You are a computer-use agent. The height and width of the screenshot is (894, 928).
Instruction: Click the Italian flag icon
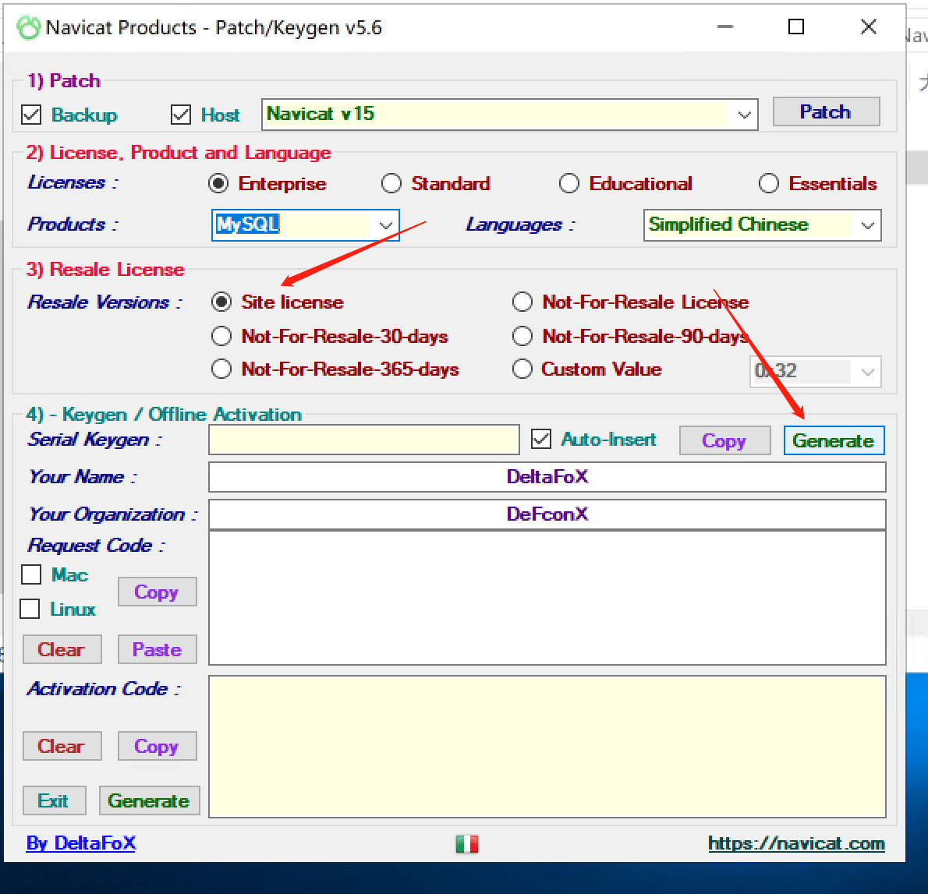(467, 843)
